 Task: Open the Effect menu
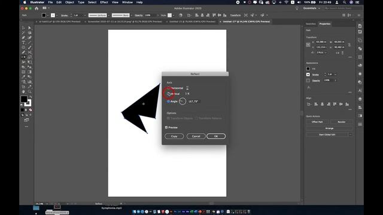click(x=104, y=2)
